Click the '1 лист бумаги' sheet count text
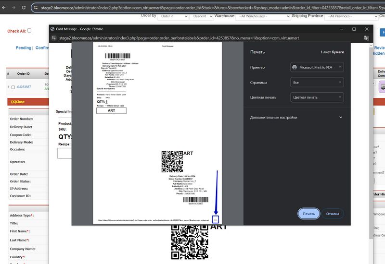Viewport: 385px width, 264px height. point(332,52)
